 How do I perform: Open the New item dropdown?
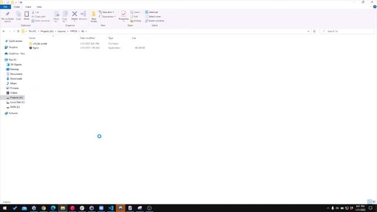107,12
